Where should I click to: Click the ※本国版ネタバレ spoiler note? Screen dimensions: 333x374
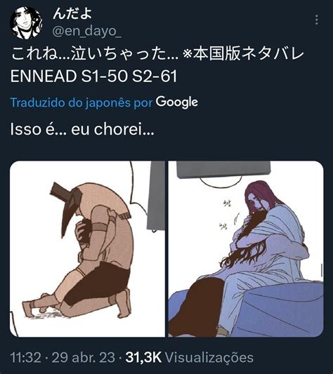pos(242,54)
